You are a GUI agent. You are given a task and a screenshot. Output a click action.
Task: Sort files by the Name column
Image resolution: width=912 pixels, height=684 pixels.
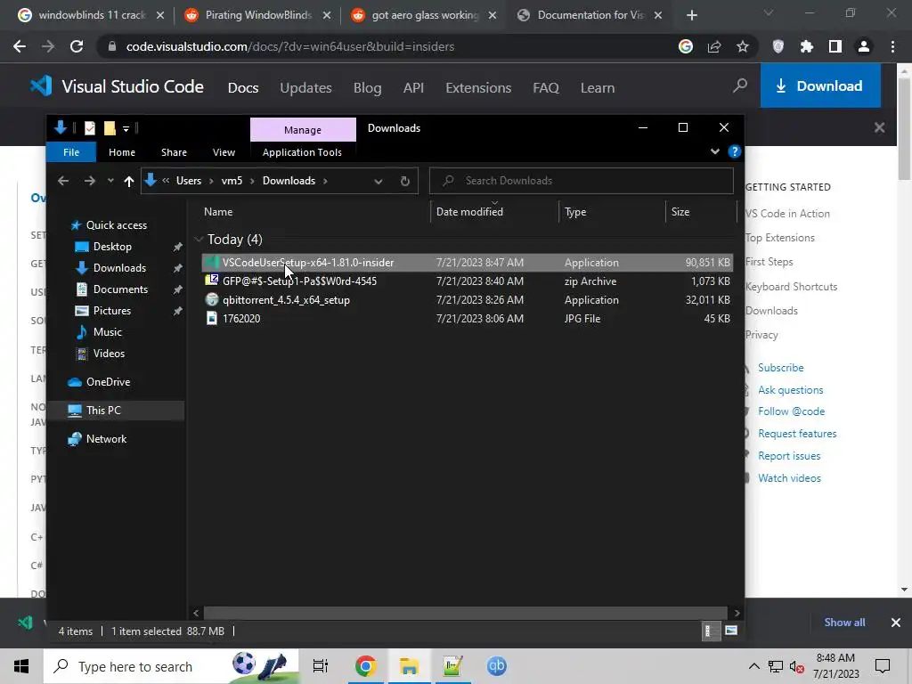tap(314, 212)
